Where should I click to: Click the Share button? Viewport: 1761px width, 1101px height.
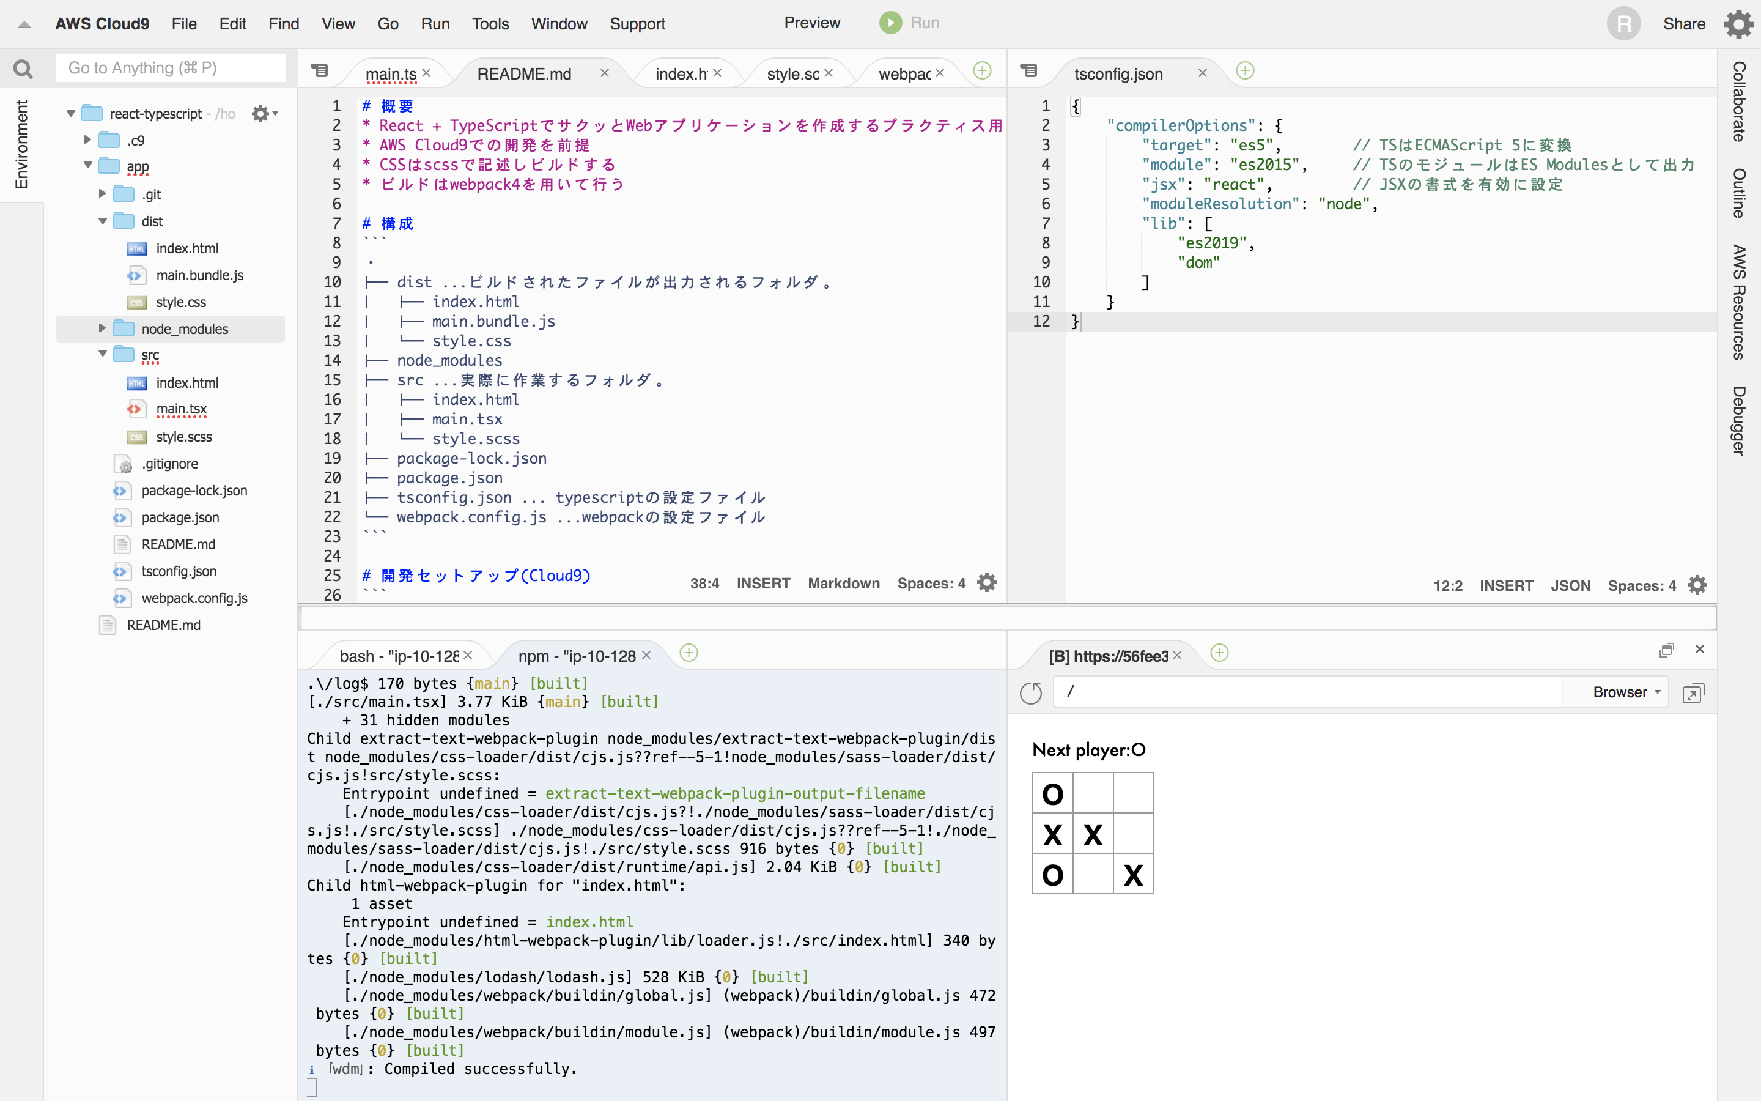click(x=1684, y=24)
